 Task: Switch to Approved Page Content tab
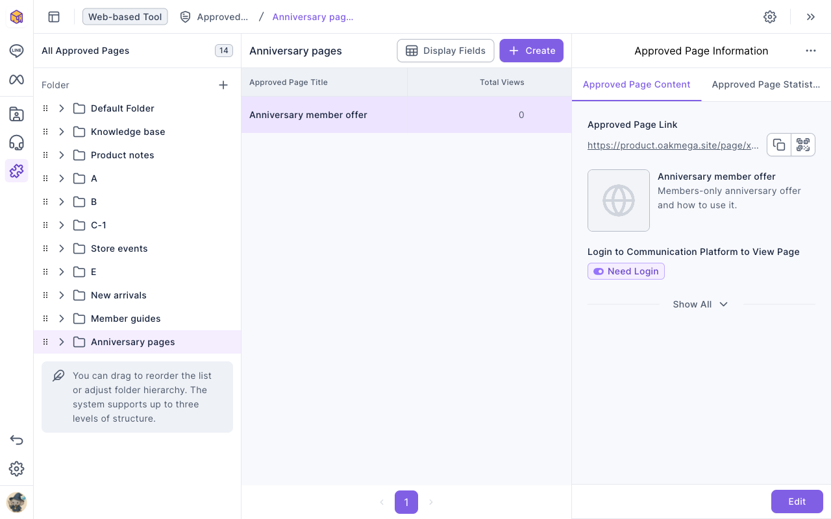click(637, 84)
